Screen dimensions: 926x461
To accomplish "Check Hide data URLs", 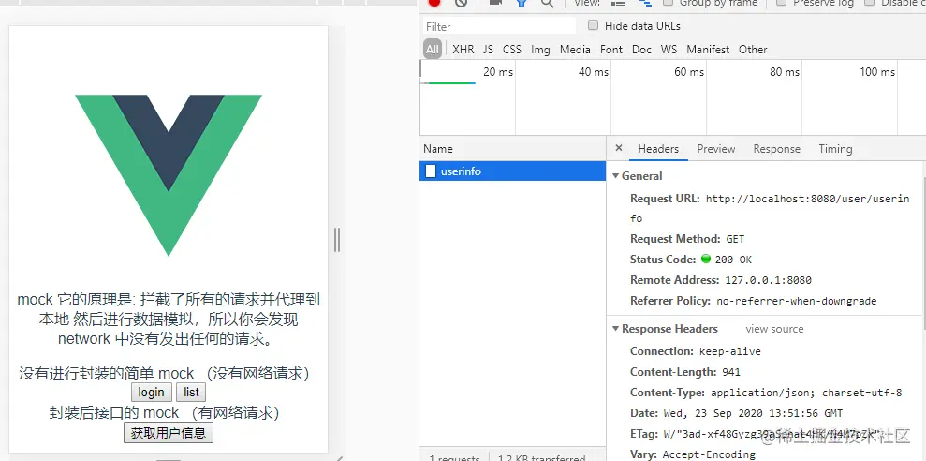I will [x=593, y=25].
